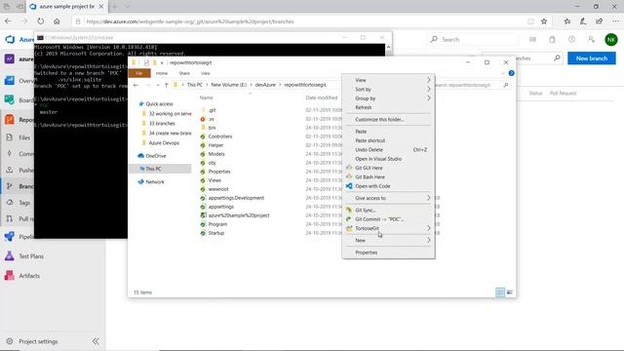Select Customize this folder option
This screenshot has height=351, width=624.
tap(388, 119)
